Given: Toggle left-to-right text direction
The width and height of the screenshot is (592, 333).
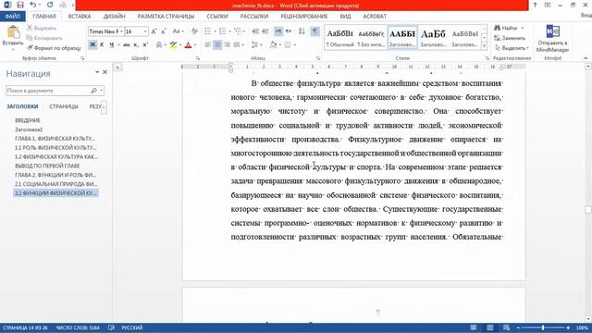Looking at the screenshot, I should [278, 31].
